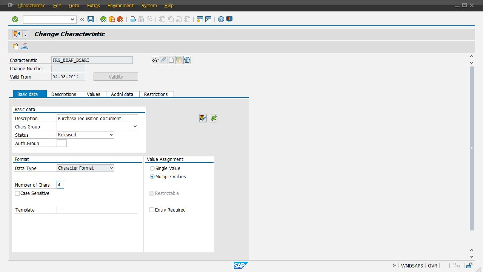Viewport: 483px width, 272px height.
Task: Open Help via blue question mark icon
Action: point(221,19)
